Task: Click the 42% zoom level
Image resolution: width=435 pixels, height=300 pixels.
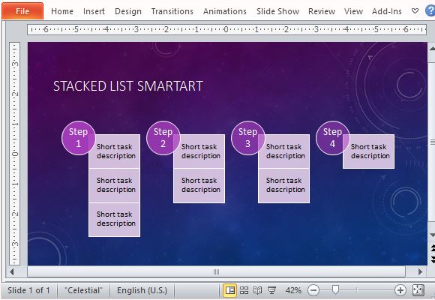Action: point(293,290)
